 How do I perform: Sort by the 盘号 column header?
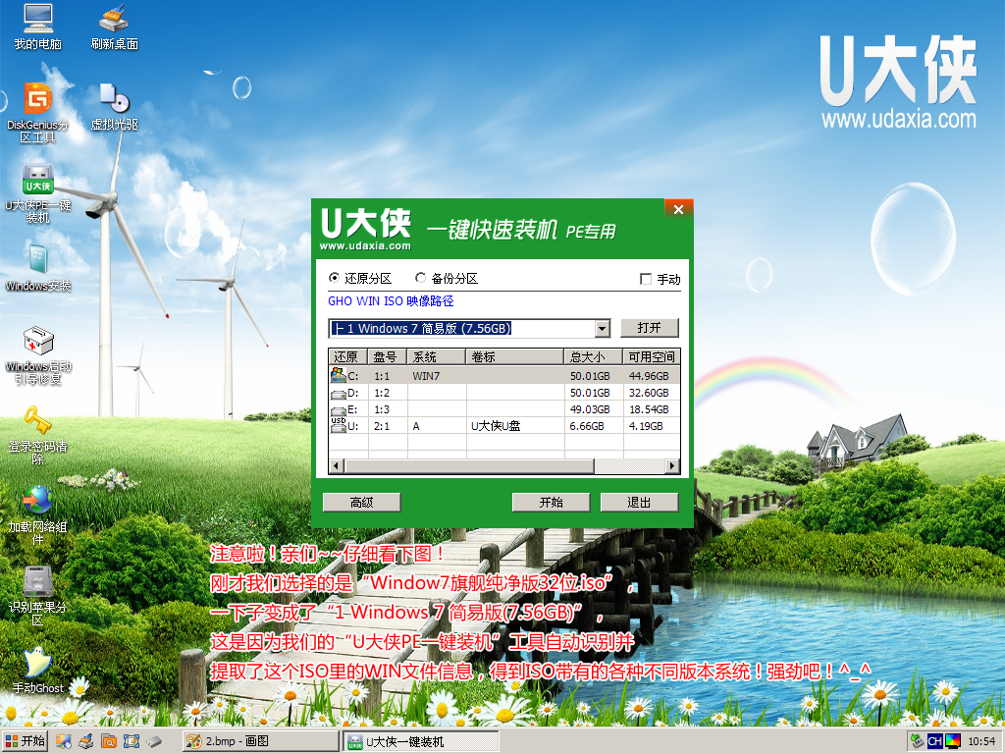[387, 357]
